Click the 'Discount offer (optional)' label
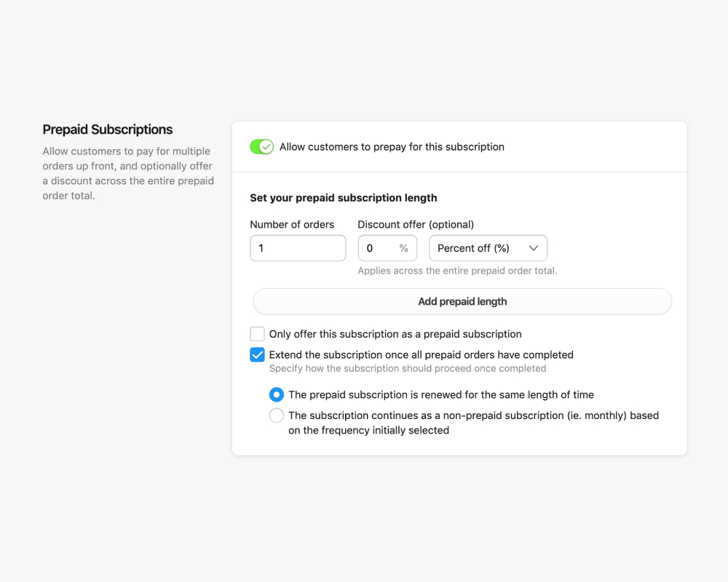Viewport: 728px width, 582px height. coord(416,225)
